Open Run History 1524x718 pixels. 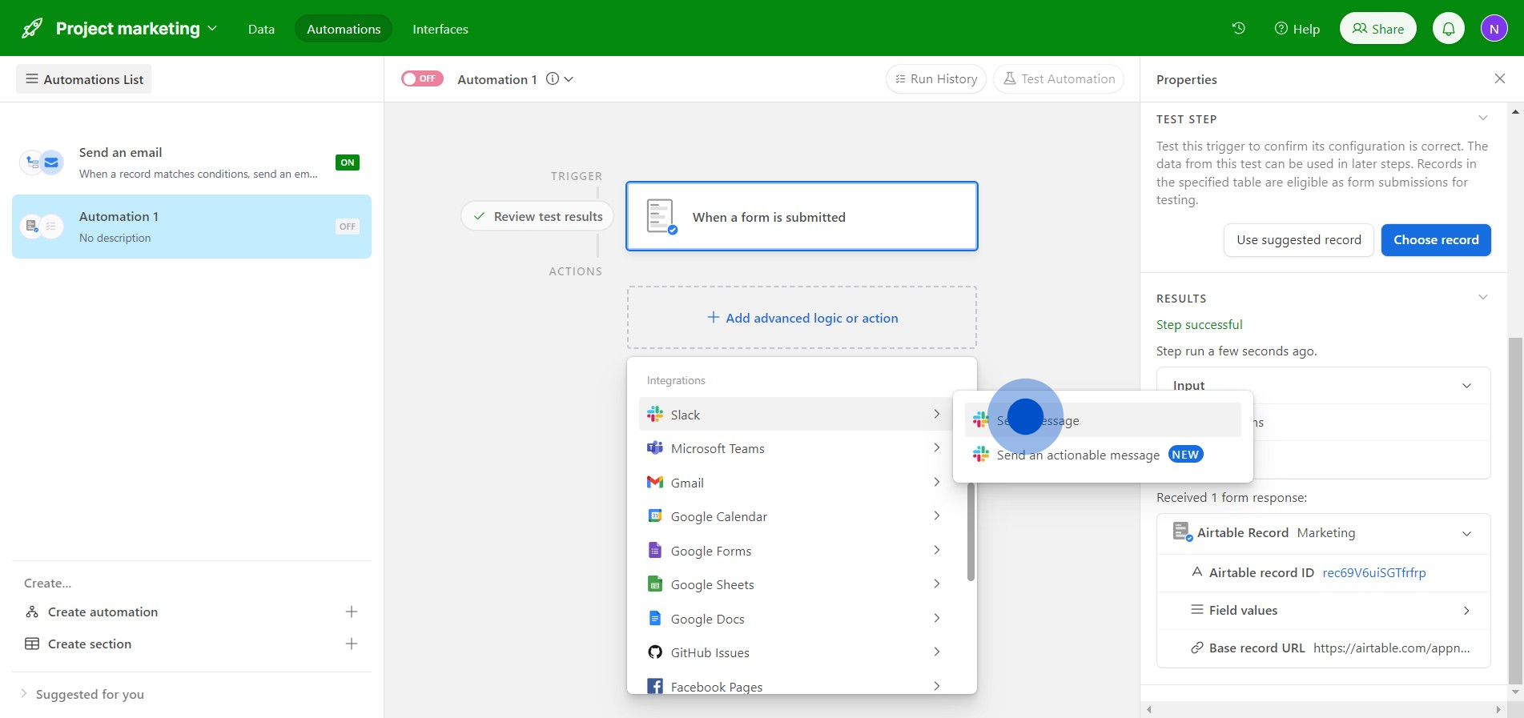coord(935,78)
